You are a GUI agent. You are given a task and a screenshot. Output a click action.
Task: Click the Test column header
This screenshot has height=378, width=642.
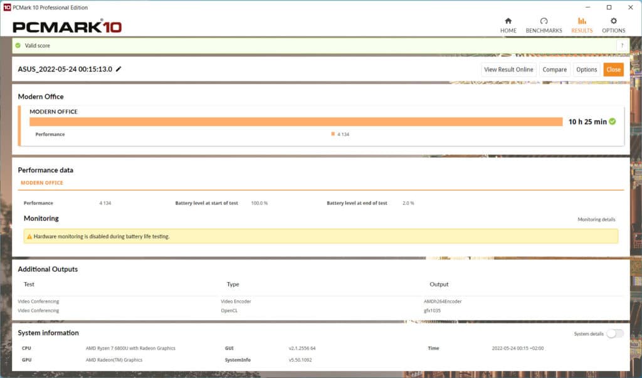29,284
